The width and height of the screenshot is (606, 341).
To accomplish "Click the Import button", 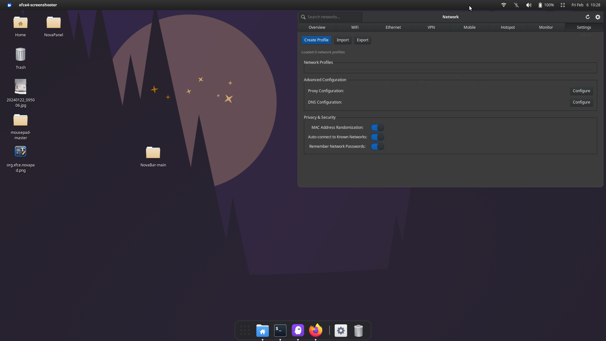I will [343, 40].
